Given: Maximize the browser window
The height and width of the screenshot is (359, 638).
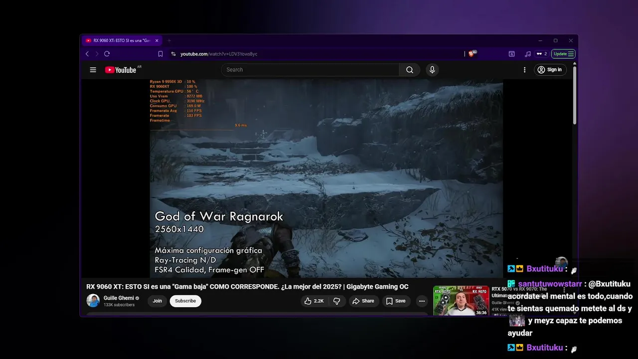Looking at the screenshot, I should (556, 40).
